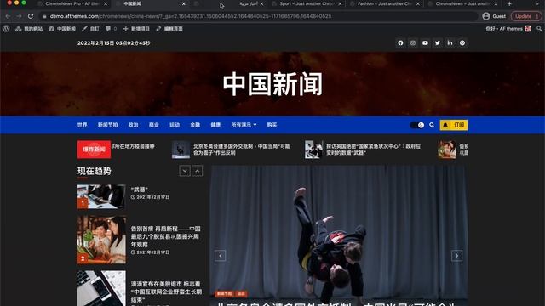Open the 商业 business menu item
This screenshot has height=306, width=545.
click(154, 125)
